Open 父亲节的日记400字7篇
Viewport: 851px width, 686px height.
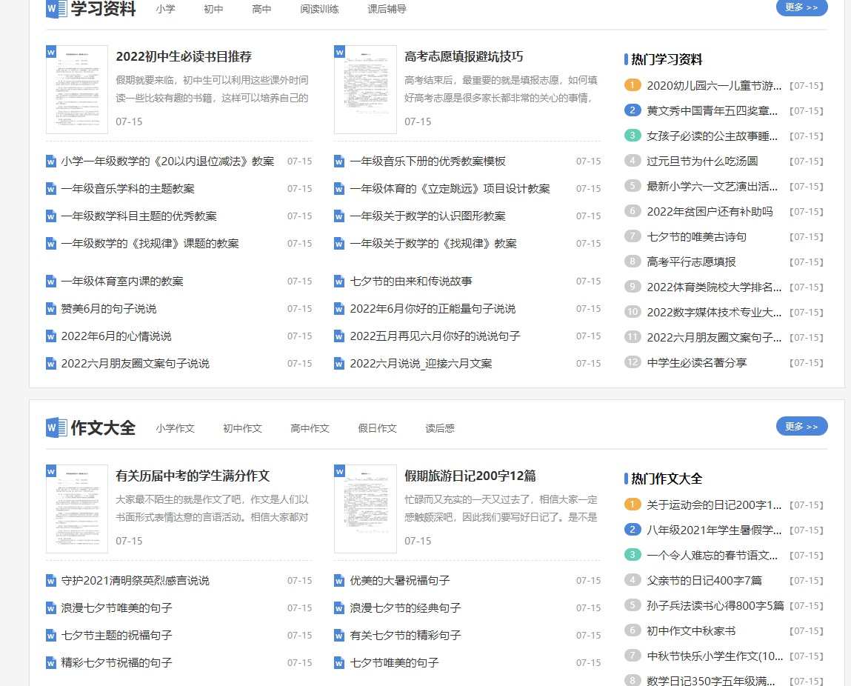pos(704,580)
